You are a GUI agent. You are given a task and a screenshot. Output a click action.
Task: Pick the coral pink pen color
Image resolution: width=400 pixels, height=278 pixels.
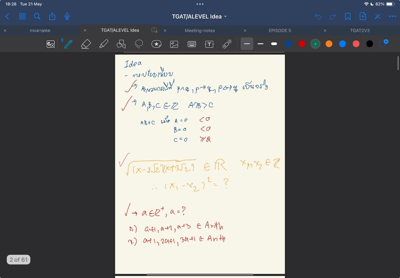pos(356,44)
